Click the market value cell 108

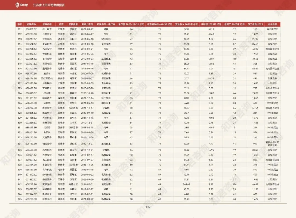(x=131, y=155)
